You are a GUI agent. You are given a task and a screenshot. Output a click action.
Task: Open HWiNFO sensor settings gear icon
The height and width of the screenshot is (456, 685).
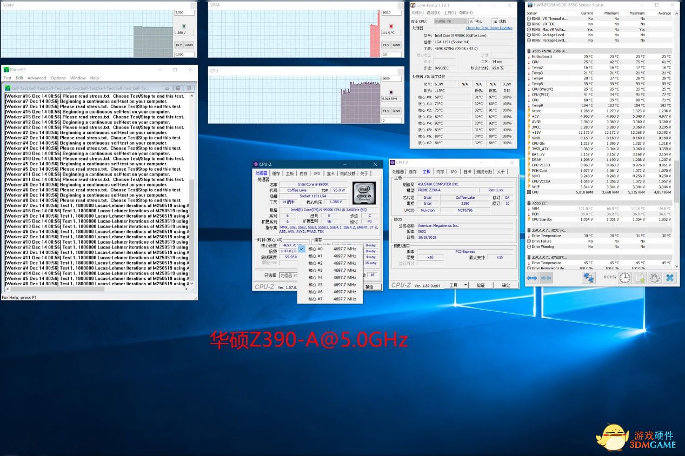[654, 278]
